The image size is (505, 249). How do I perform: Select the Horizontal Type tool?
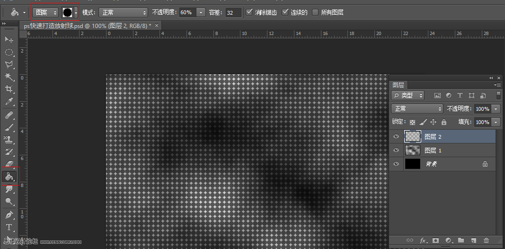pyautogui.click(x=9, y=227)
